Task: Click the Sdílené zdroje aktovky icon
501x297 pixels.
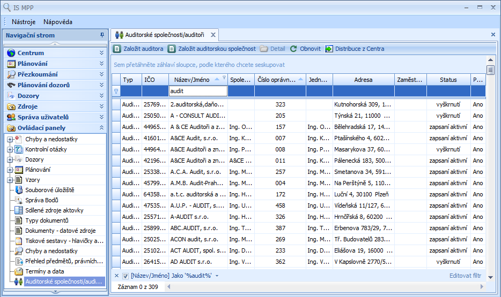Action: click(19, 210)
